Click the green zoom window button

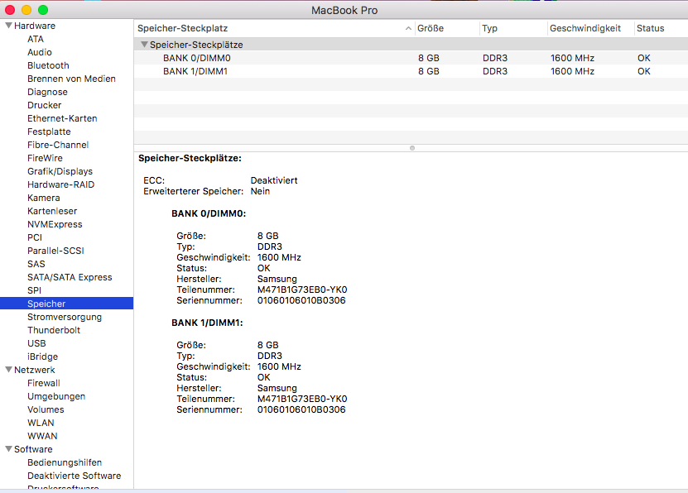pyautogui.click(x=43, y=9)
